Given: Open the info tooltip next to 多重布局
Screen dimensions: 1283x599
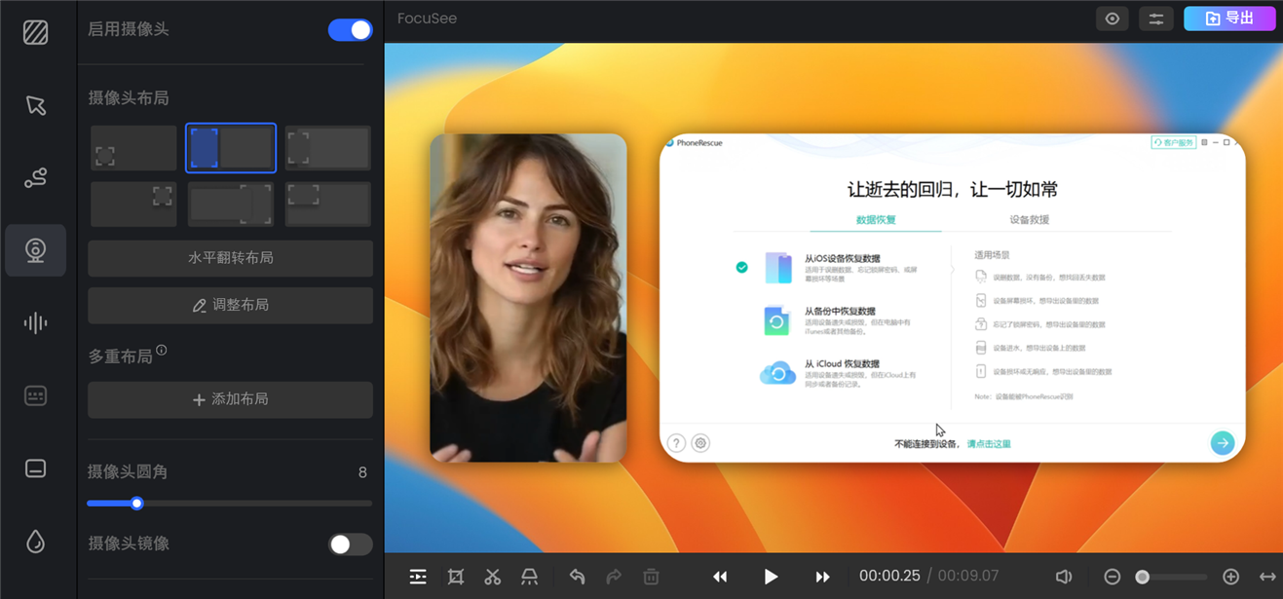Looking at the screenshot, I should click(x=162, y=351).
